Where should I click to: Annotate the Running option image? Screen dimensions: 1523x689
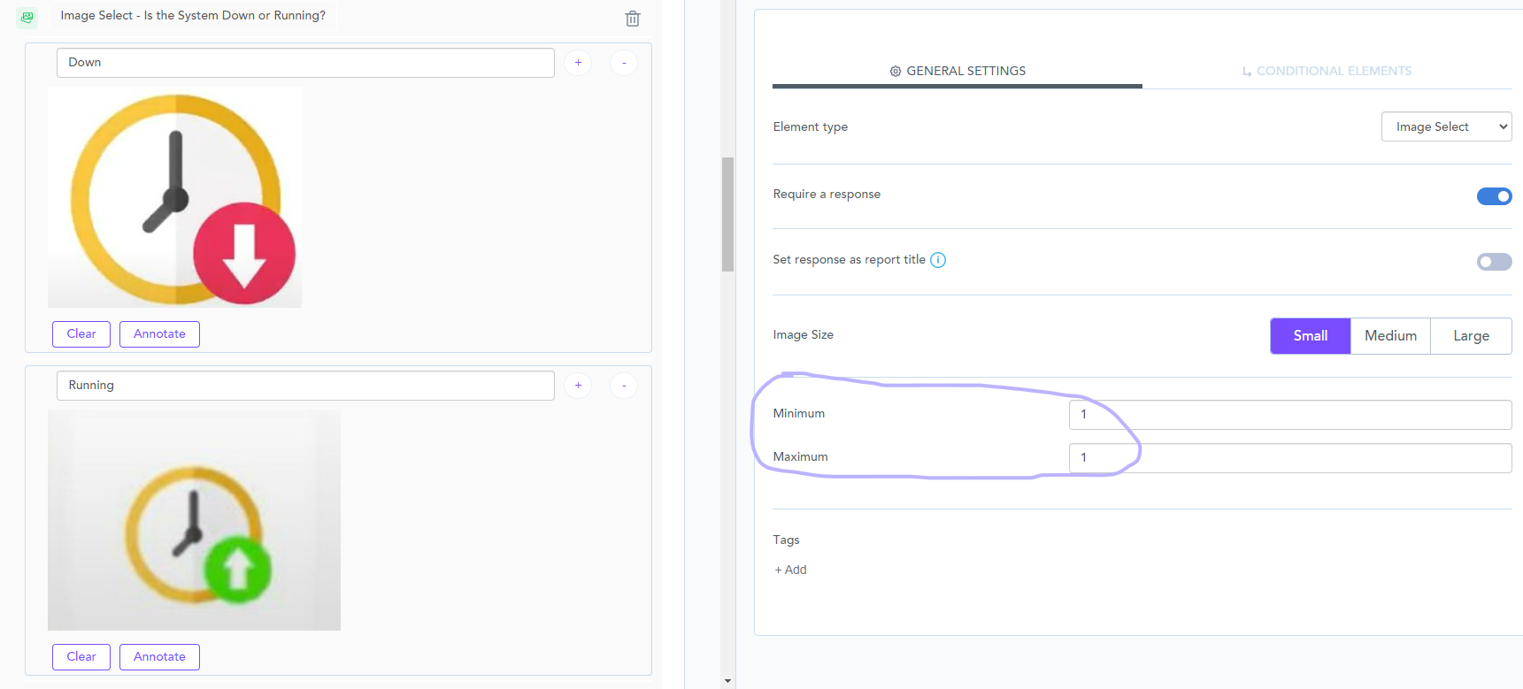[x=159, y=657]
